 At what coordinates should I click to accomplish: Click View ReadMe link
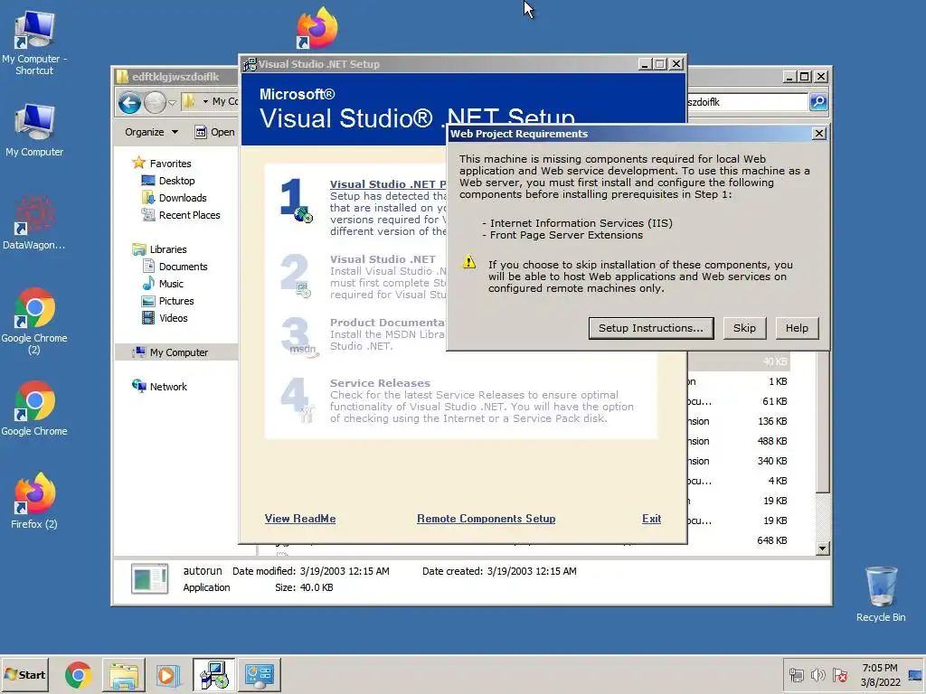click(300, 519)
